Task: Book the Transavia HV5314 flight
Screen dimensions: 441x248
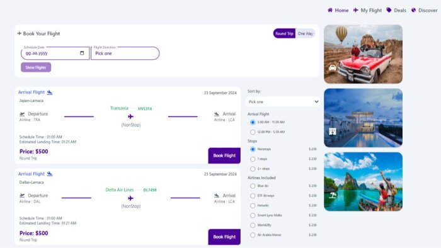Action: (224, 155)
